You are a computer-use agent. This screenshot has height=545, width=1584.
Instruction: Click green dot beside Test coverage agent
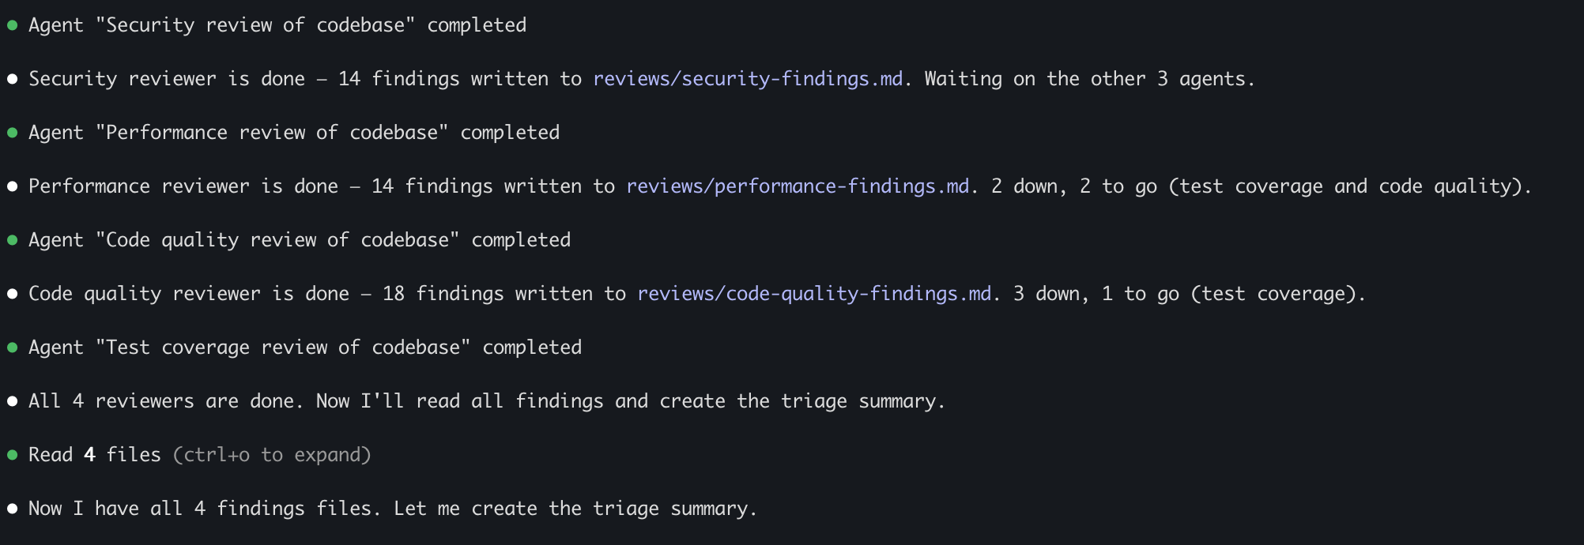13,348
